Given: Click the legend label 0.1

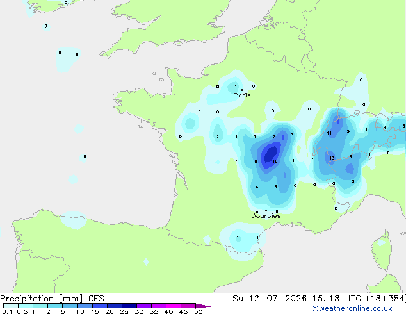Looking at the screenshot, I should tap(7, 311).
